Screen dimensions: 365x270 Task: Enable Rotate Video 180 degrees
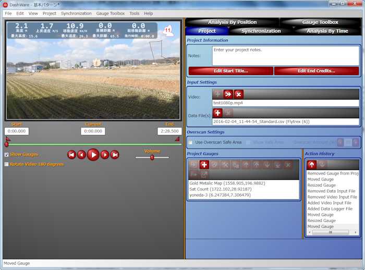coord(6,164)
